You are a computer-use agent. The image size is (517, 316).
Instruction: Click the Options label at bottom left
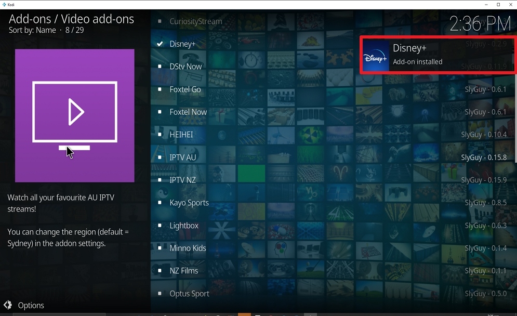[x=31, y=306]
